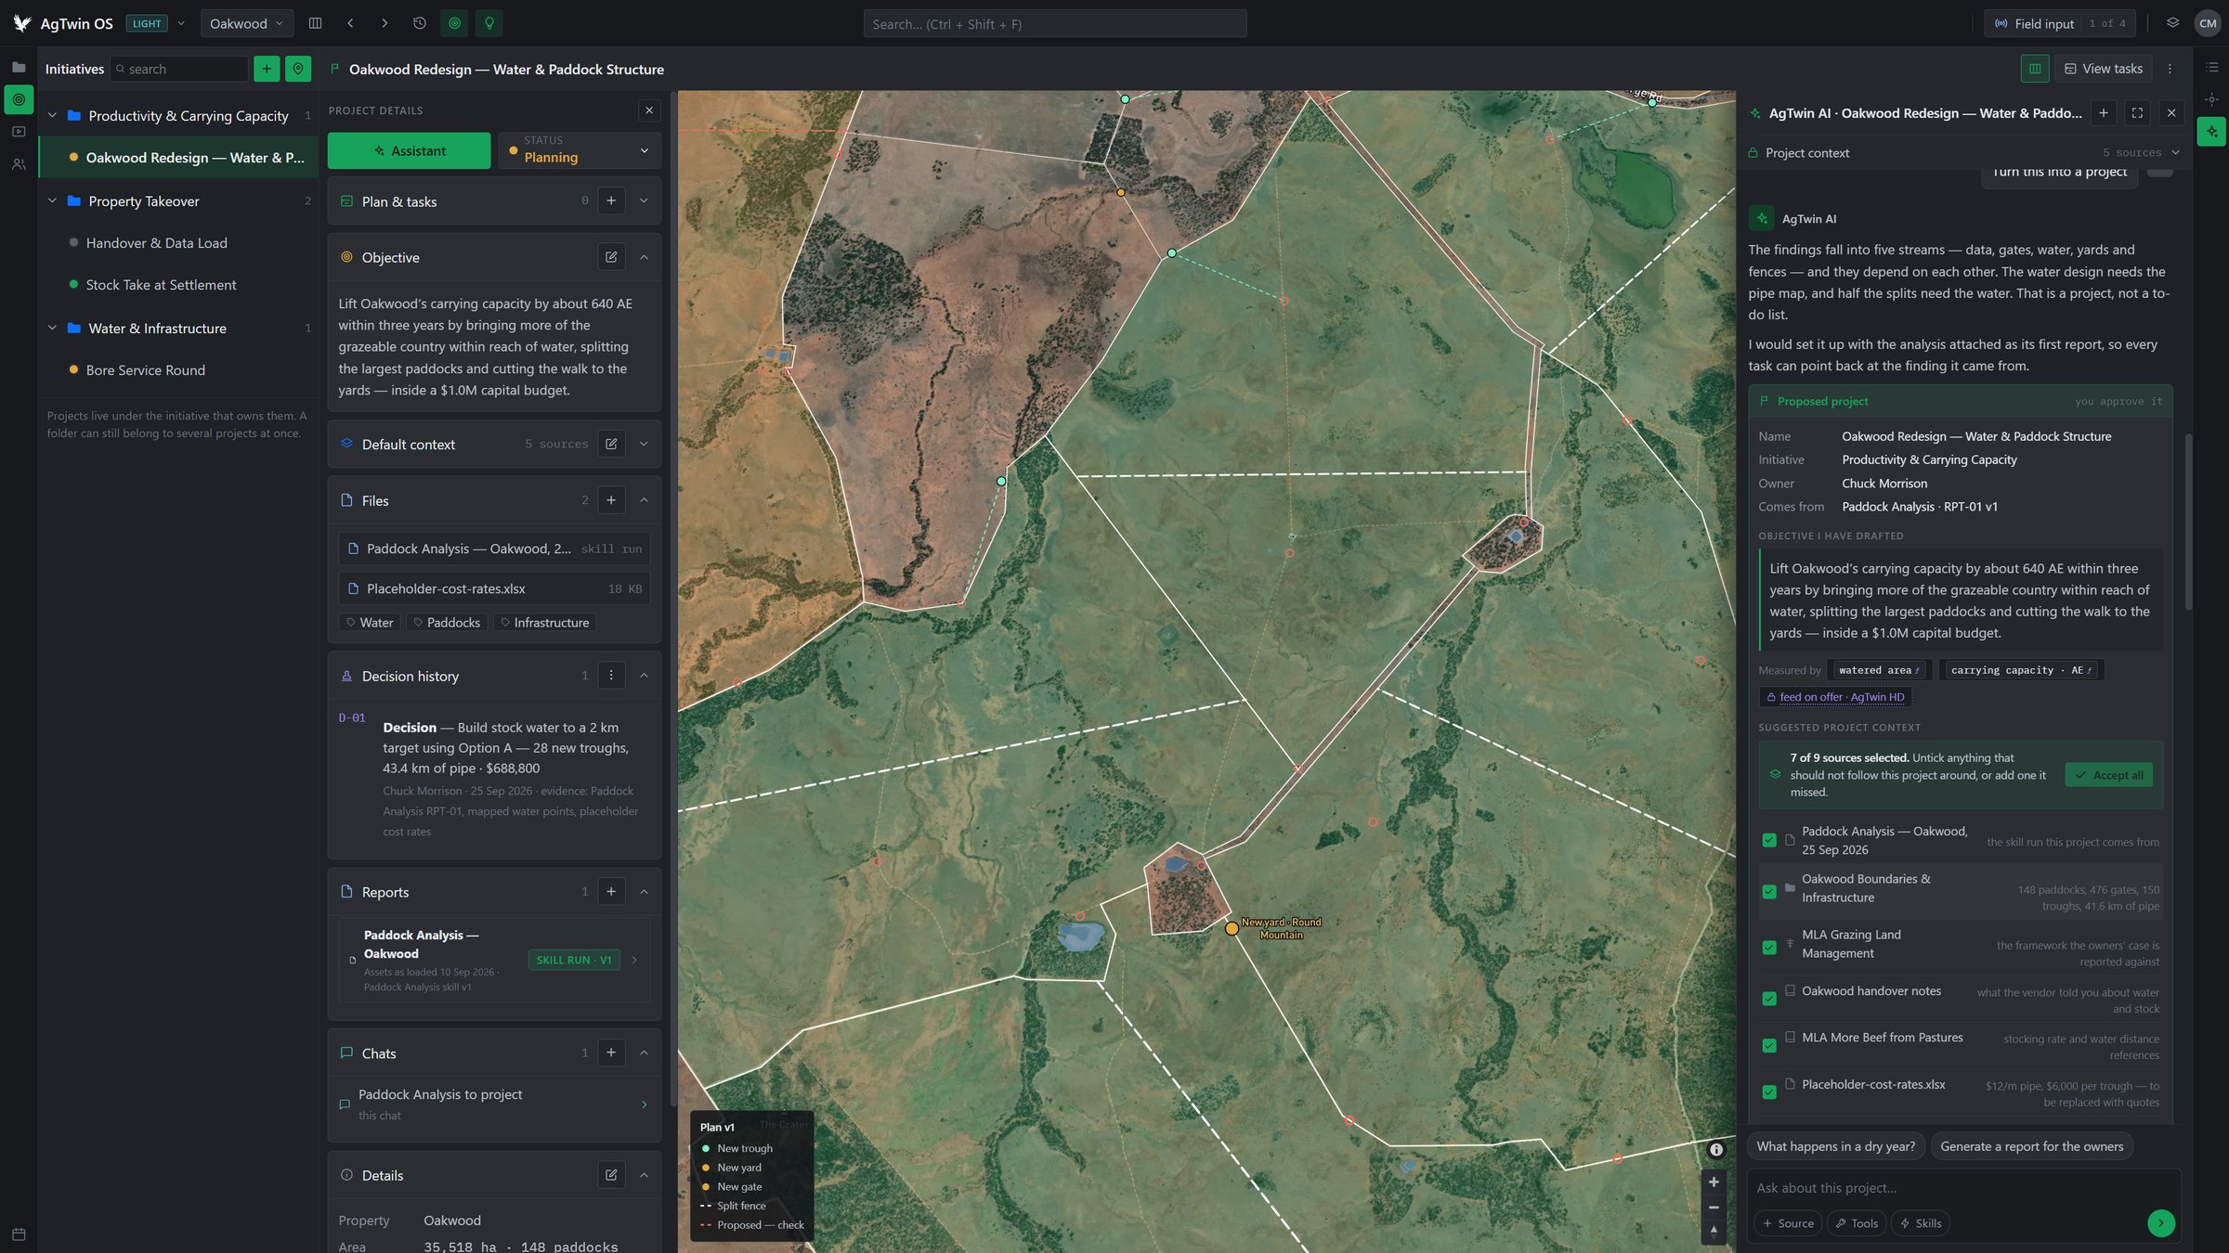2229x1253 pixels.
Task: Expand the Plan & tasks section chevron
Action: tap(644, 201)
